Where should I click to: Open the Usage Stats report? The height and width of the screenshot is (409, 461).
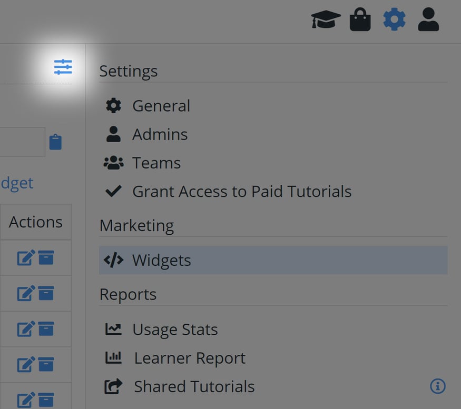(174, 330)
